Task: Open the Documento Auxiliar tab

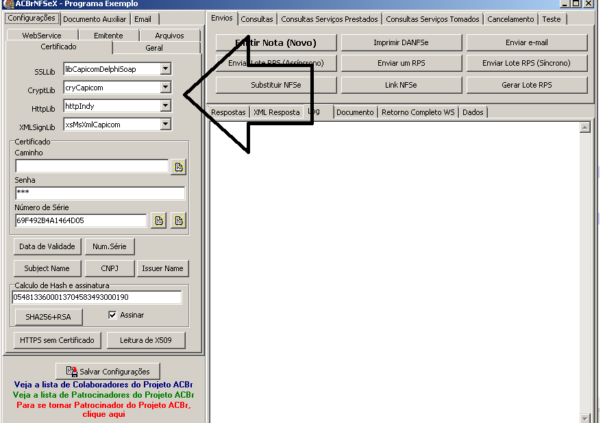Action: pos(95,19)
